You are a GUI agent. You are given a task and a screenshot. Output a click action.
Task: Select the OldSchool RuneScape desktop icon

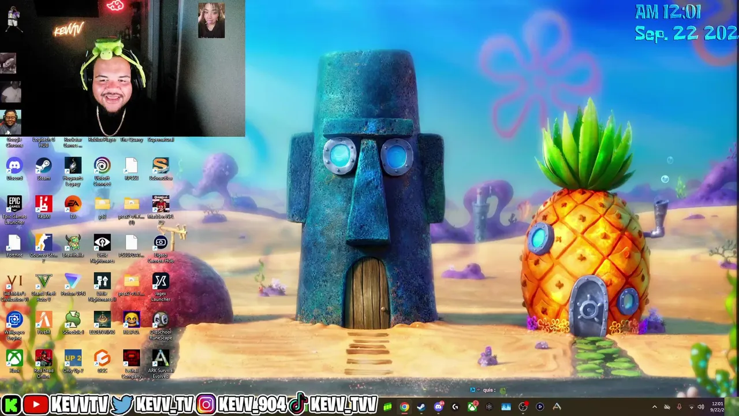pos(161,326)
